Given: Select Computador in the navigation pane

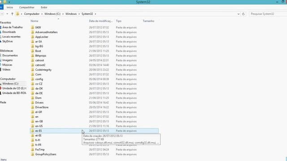Looking at the screenshot, I should (8, 79).
